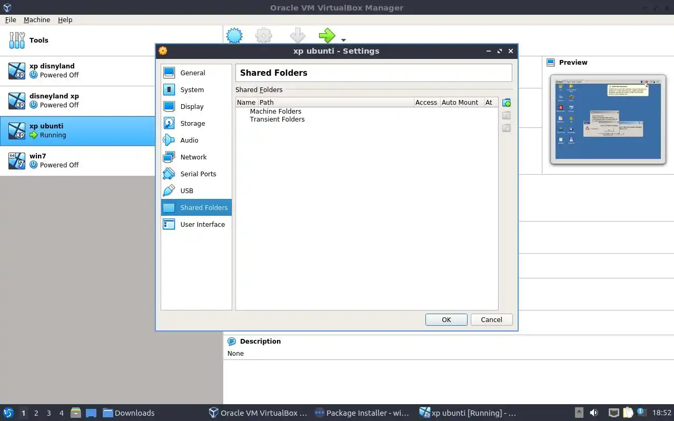Screen dimensions: 674x421
Task: Open the Display settings category
Action: 196,106
